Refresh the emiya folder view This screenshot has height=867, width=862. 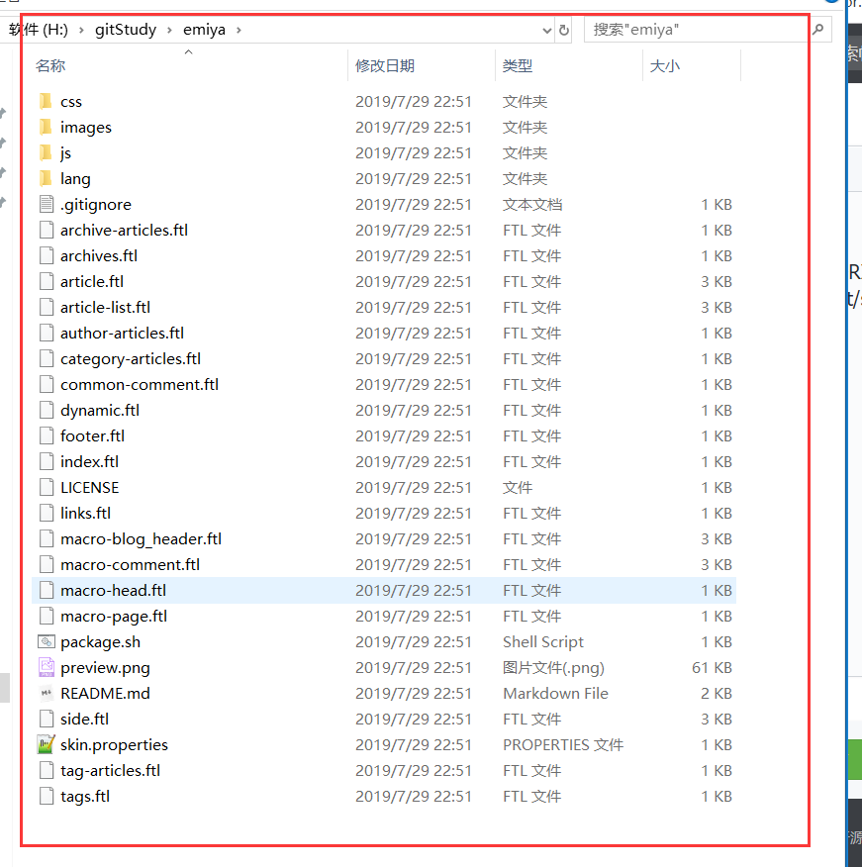564,30
